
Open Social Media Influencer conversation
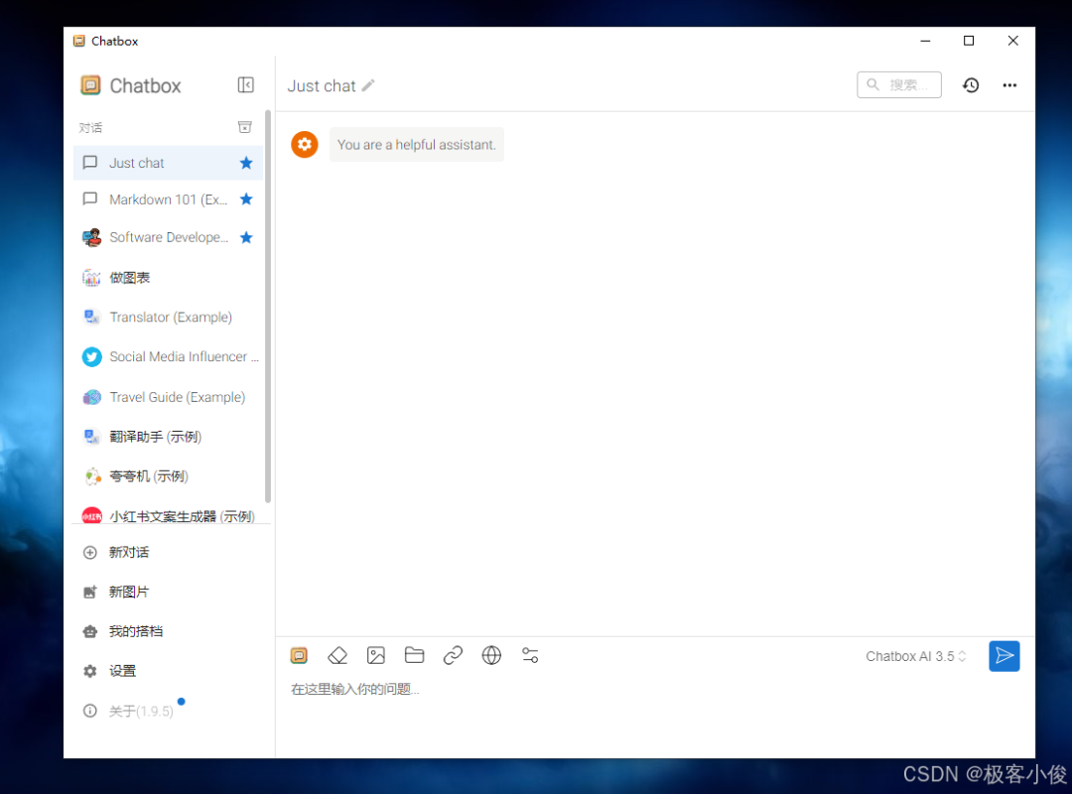pos(168,356)
